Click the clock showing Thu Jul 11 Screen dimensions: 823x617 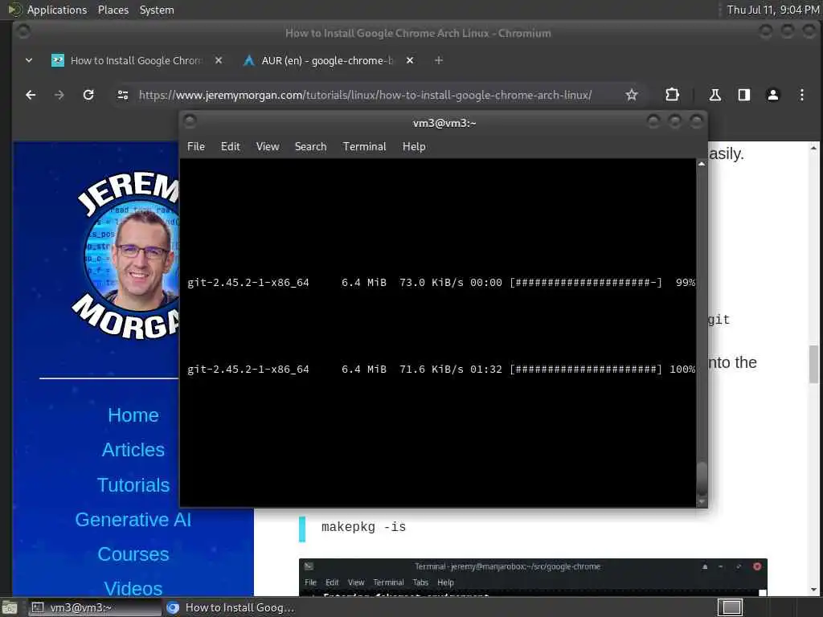tap(772, 10)
